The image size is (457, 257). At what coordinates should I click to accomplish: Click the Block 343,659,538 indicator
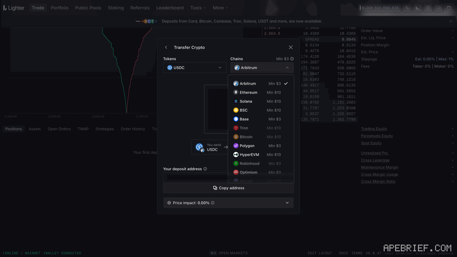[x=379, y=8]
